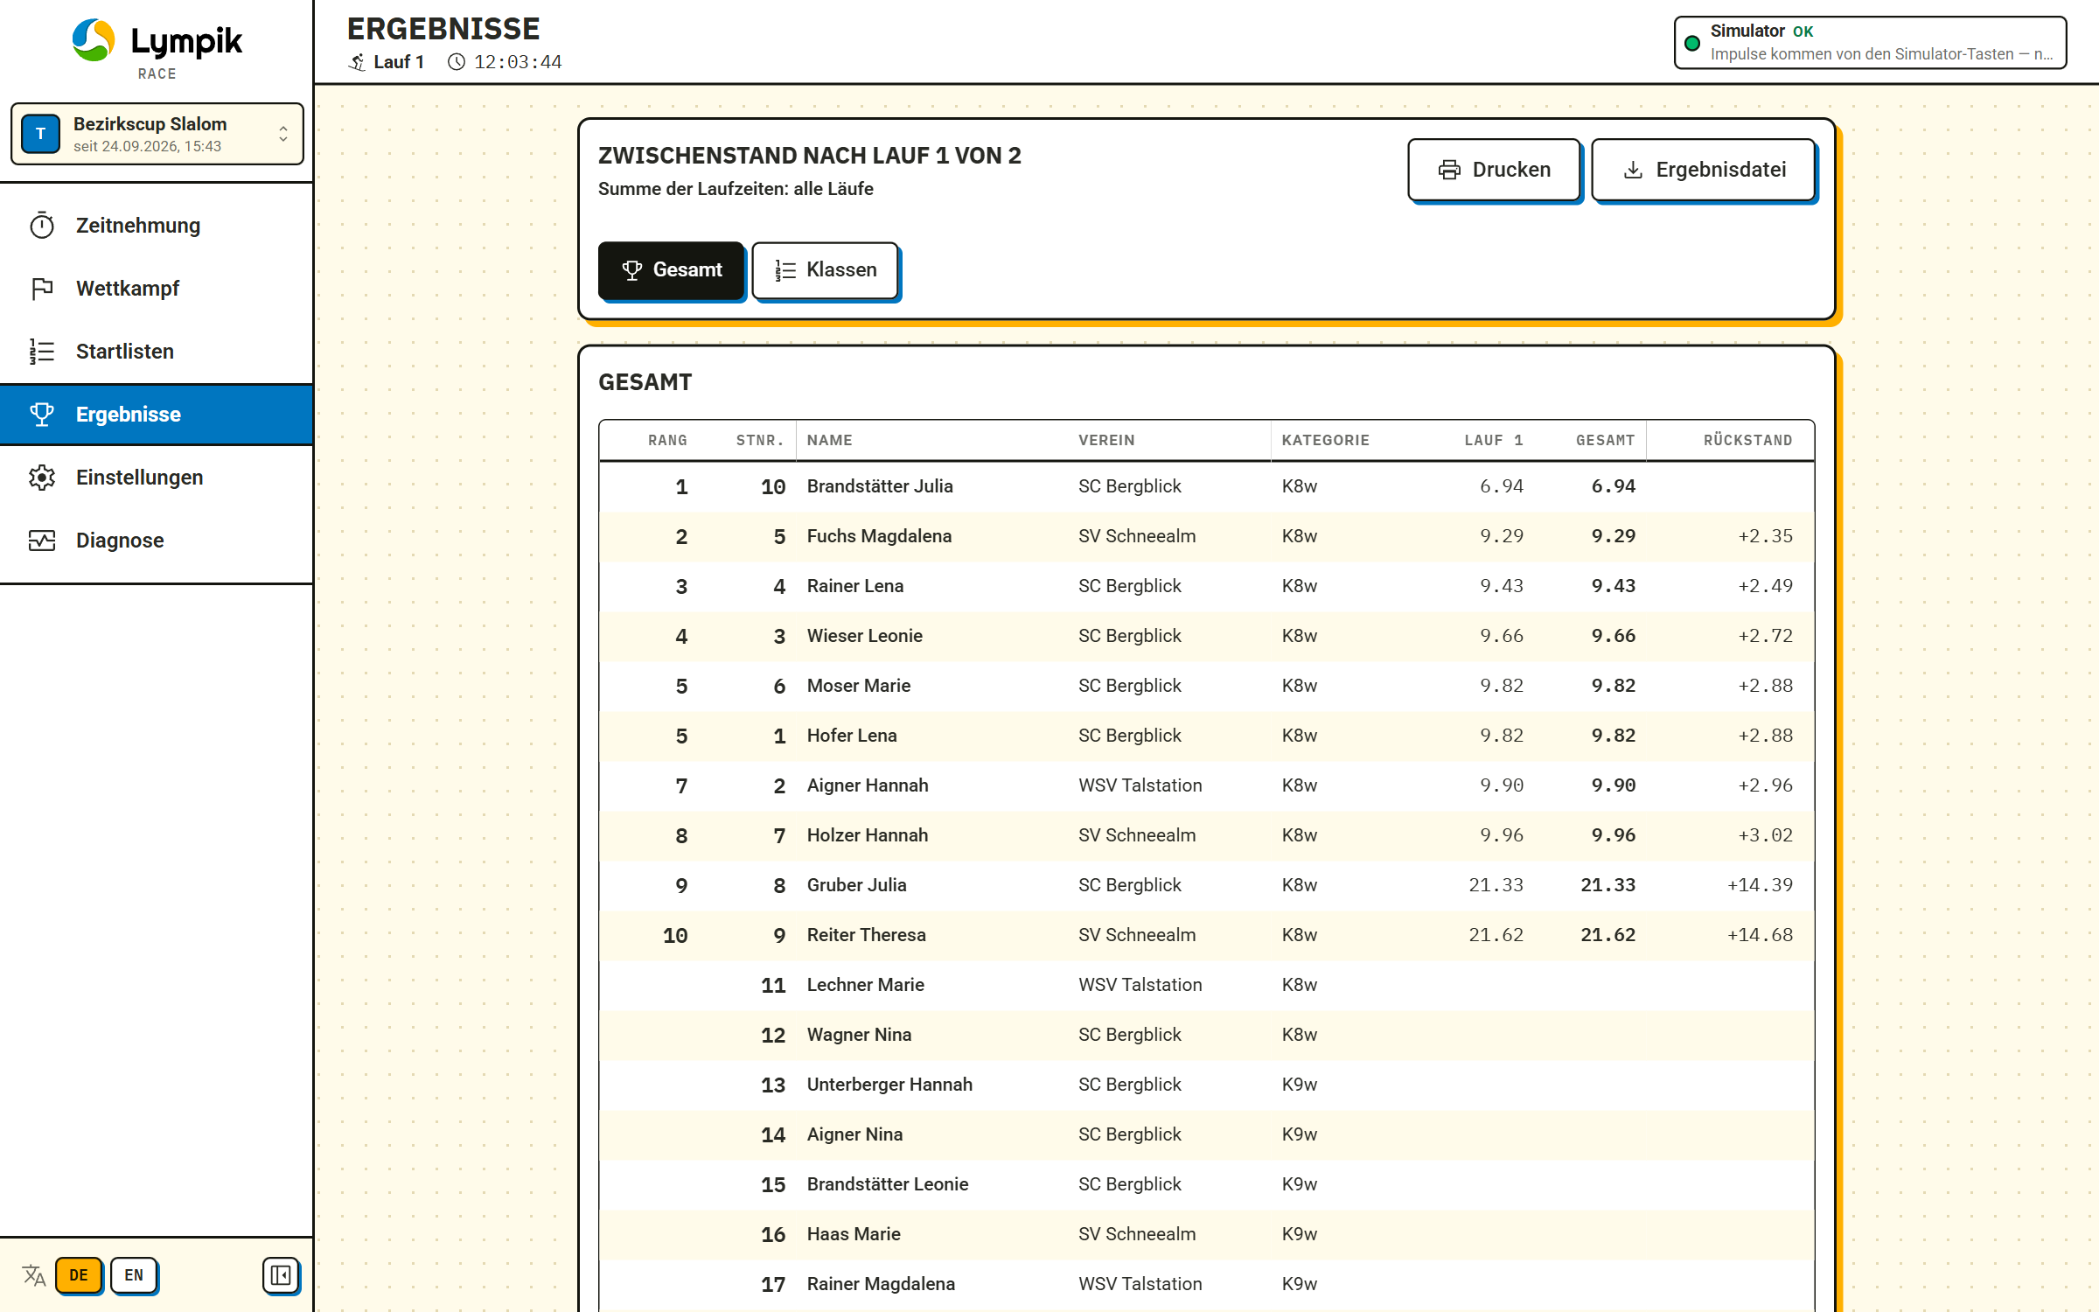This screenshot has height=1312, width=2099.
Task: Click the event selector chevron arrows
Action: coord(283,134)
